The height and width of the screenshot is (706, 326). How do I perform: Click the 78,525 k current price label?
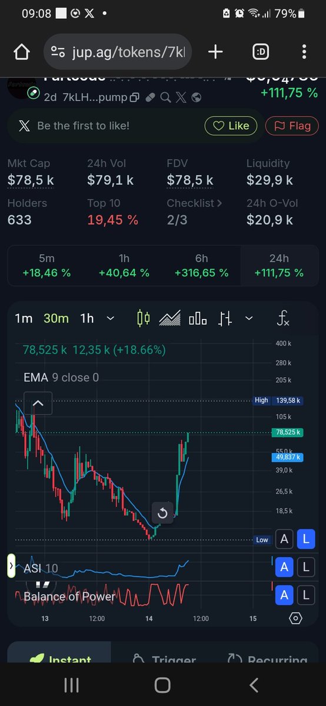[x=287, y=432]
